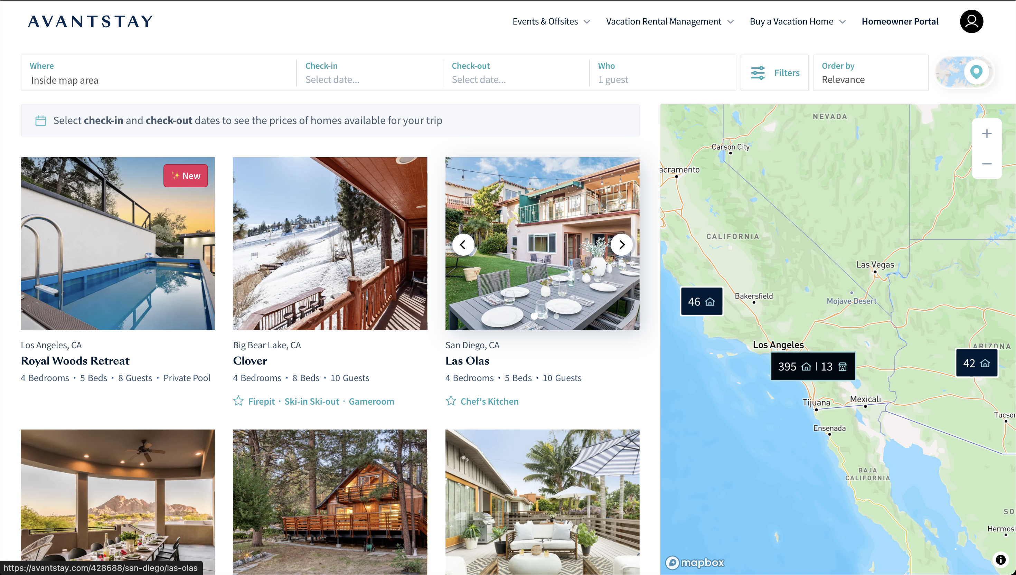Open the Clover listing title

pyautogui.click(x=250, y=360)
